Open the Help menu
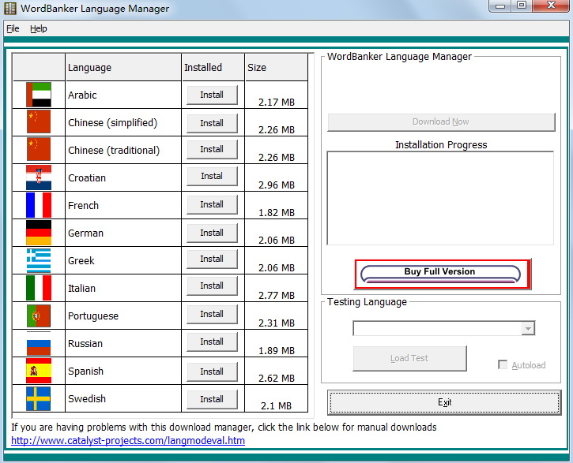Viewport: 573px width, 463px height. point(39,28)
